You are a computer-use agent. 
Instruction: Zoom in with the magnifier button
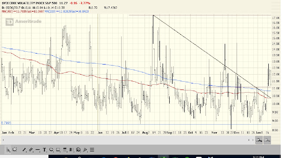(259, 140)
